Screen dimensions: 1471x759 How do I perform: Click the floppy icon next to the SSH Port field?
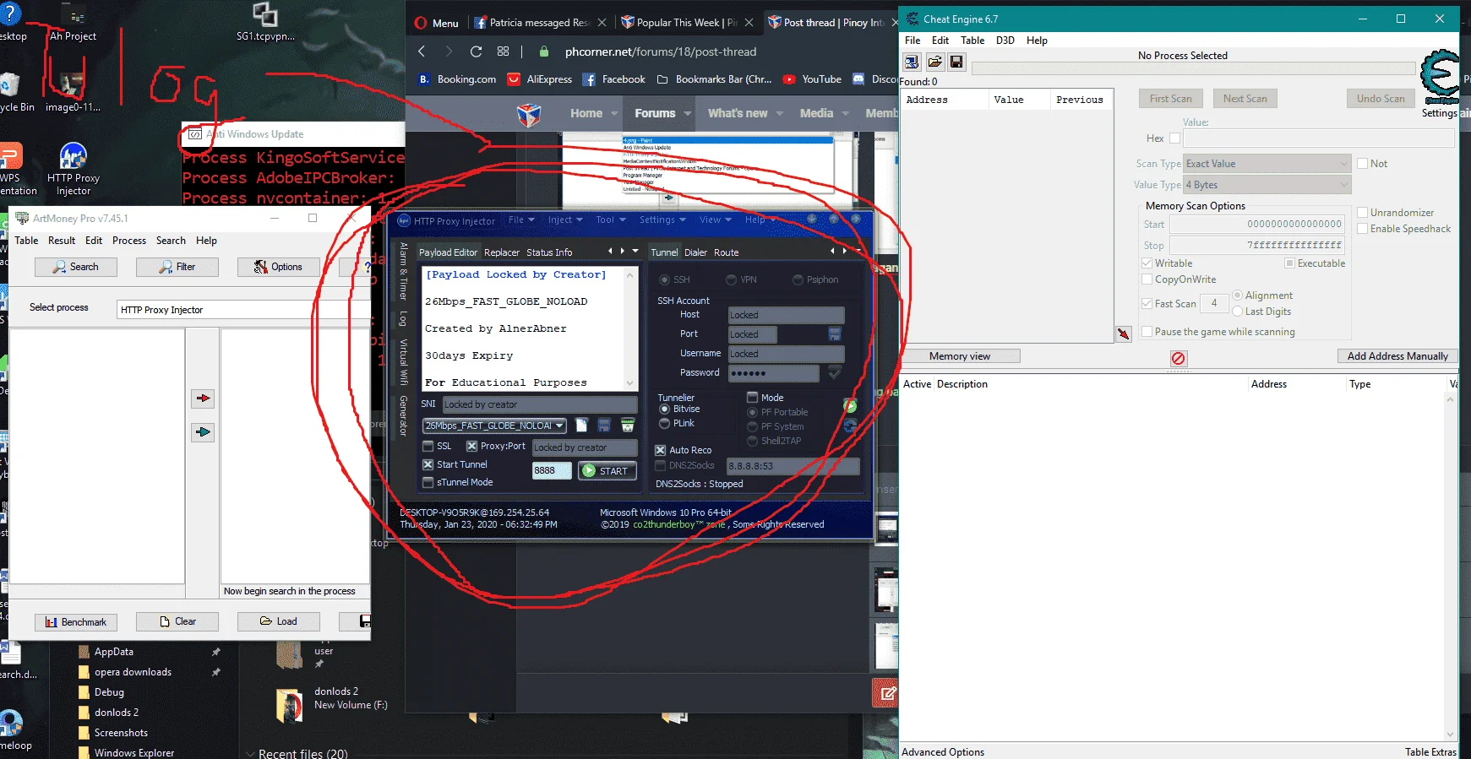(835, 334)
